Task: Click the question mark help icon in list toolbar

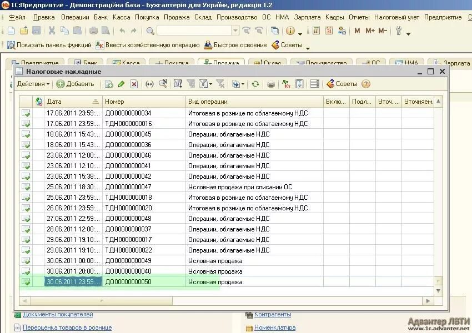Action: [x=365, y=84]
